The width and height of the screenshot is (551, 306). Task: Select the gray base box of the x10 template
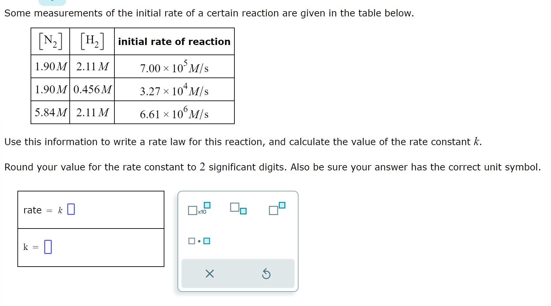pos(192,210)
